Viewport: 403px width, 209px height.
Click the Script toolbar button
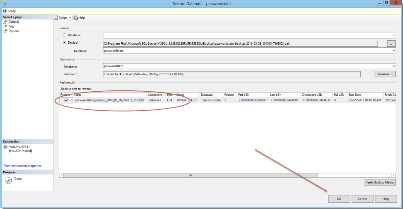coord(61,18)
